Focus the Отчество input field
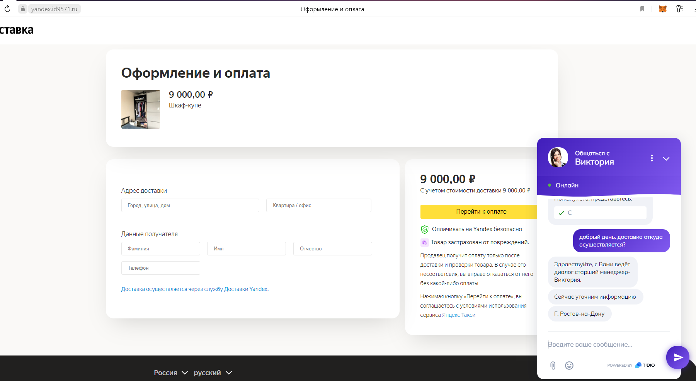Image resolution: width=696 pixels, height=381 pixels. 333,248
